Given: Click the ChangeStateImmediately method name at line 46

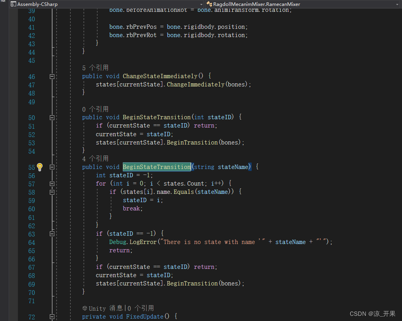Looking at the screenshot, I should 160,76.
